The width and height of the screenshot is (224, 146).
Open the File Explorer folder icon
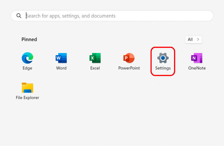[27, 88]
